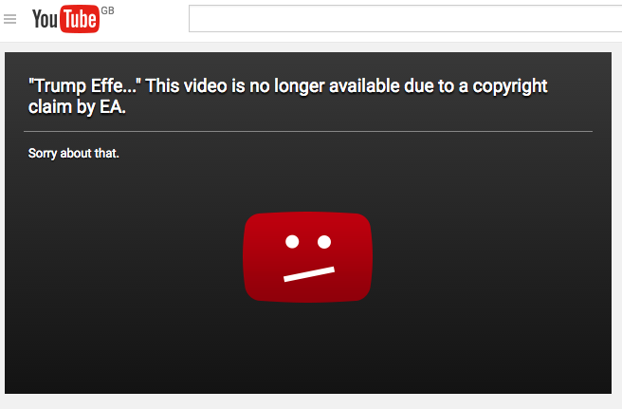Click the word "copyright" in the message
Image resolution: width=622 pixels, height=409 pixels.
(x=510, y=86)
